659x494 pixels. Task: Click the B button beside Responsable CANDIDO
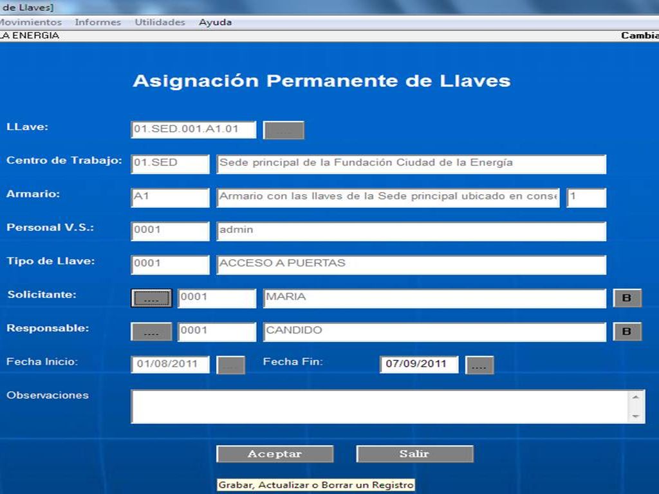(627, 332)
